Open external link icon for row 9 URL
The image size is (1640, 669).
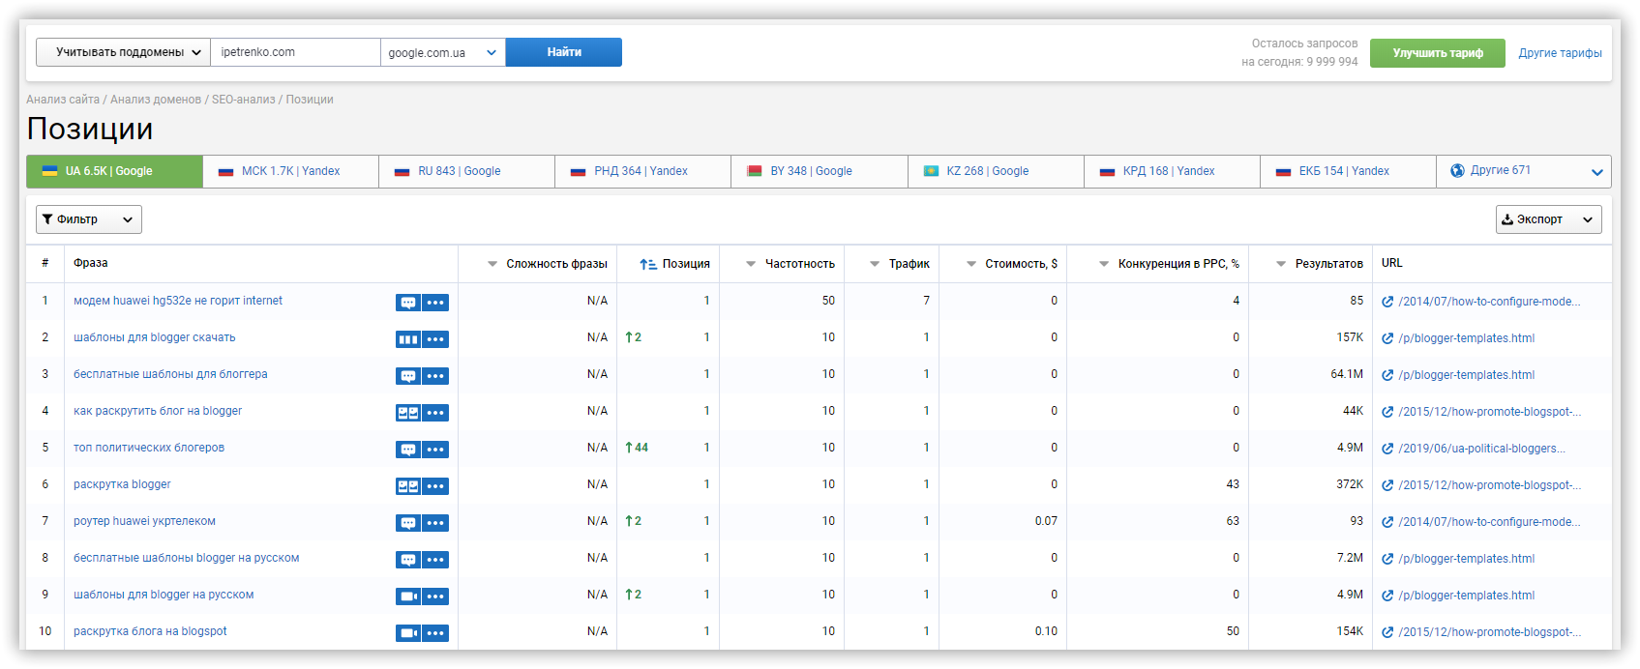click(x=1387, y=596)
